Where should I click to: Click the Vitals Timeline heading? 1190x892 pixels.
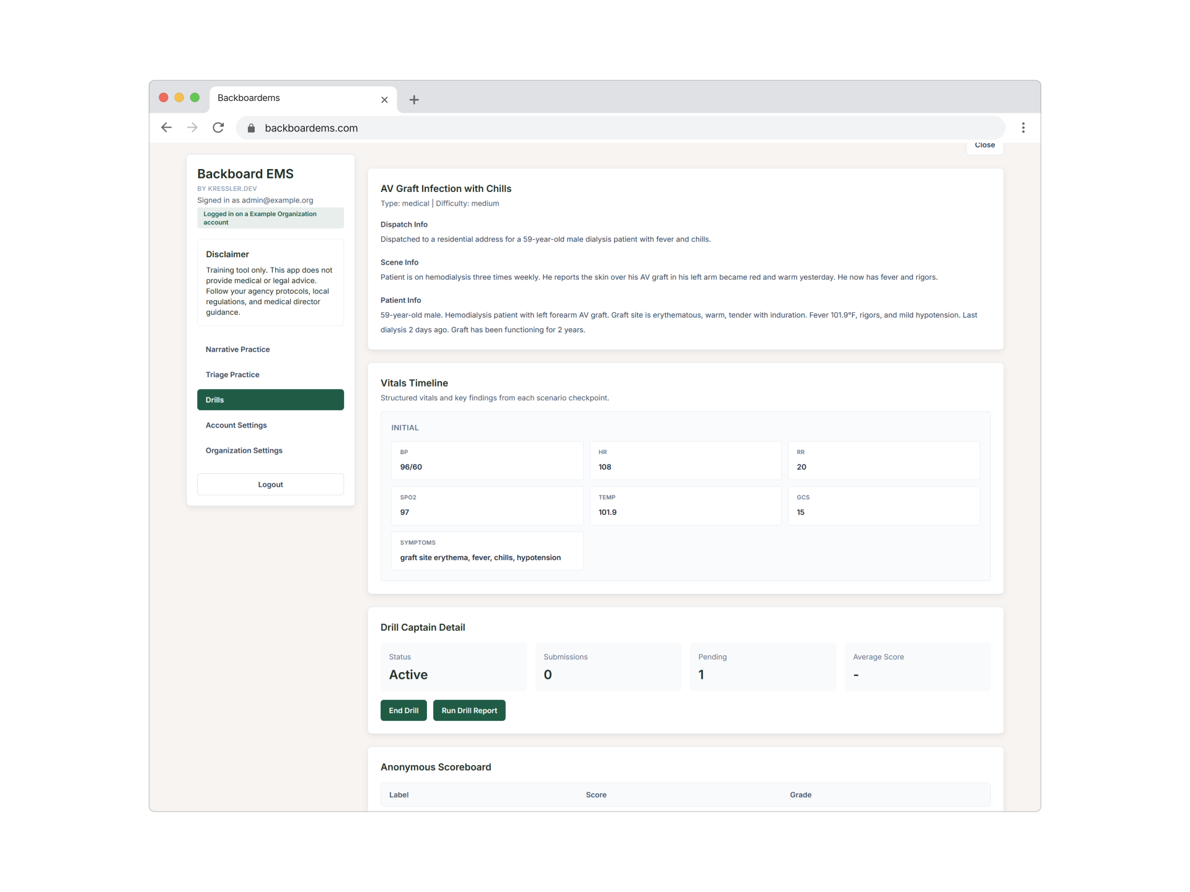click(414, 383)
